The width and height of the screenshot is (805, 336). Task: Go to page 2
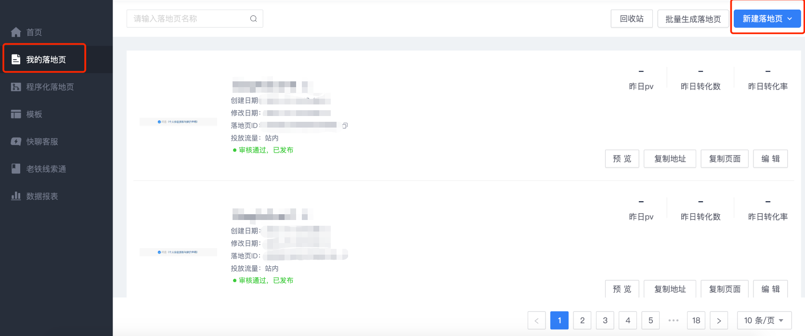tap(582, 321)
